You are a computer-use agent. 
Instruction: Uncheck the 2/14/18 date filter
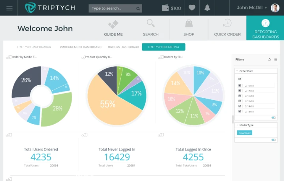click(240, 106)
